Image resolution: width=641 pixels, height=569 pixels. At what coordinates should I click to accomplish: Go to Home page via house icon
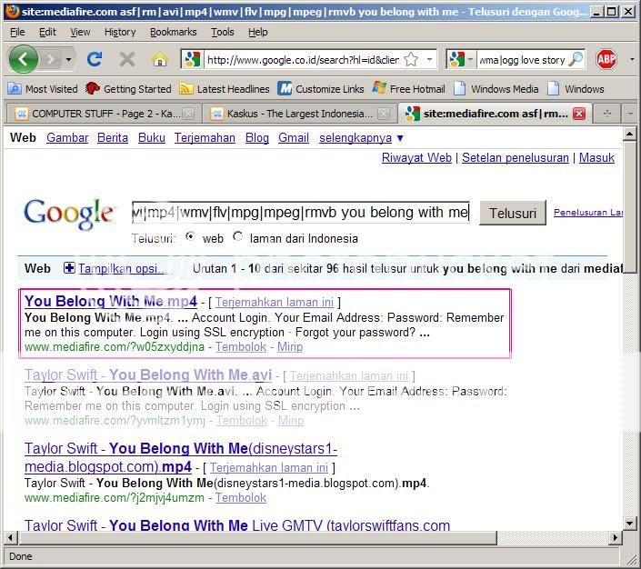pos(160,60)
